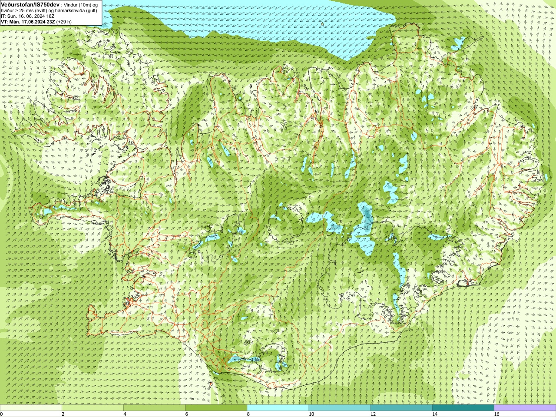This screenshot has width=556, height=417.
Task: Click the scale label '16'
Action: 496,414
